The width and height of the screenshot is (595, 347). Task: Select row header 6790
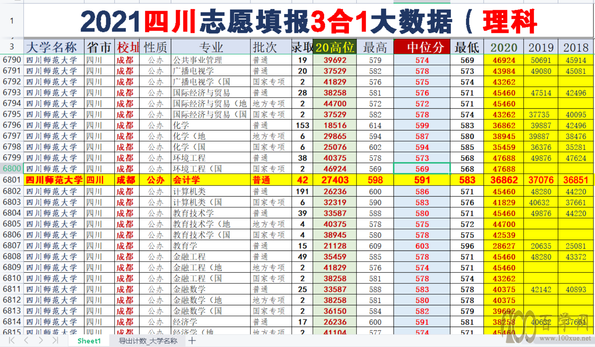pos(12,60)
